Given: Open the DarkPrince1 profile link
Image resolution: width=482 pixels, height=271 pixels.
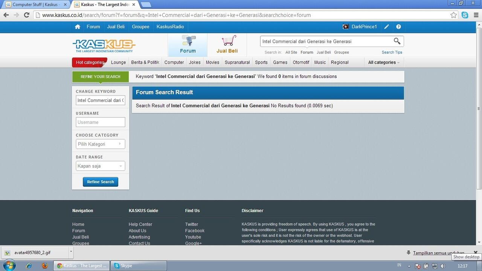Looking at the screenshot, I should tap(364, 27).
